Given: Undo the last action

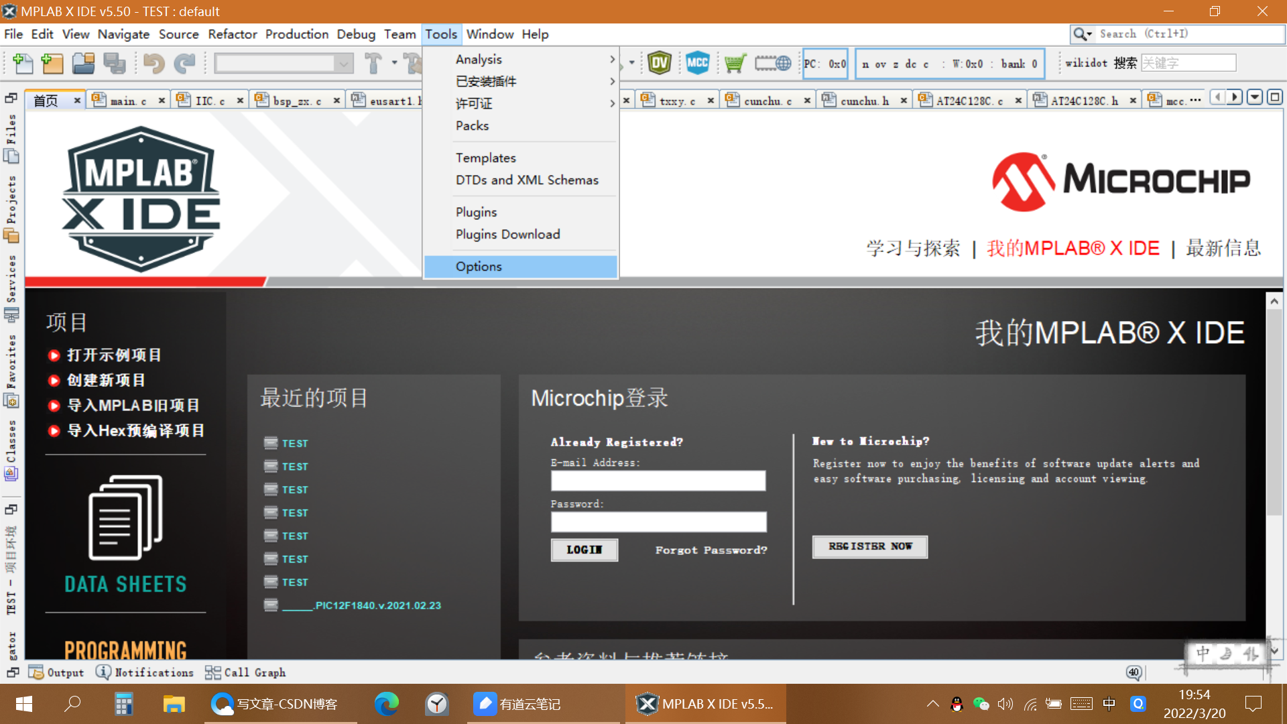Looking at the screenshot, I should click(154, 63).
